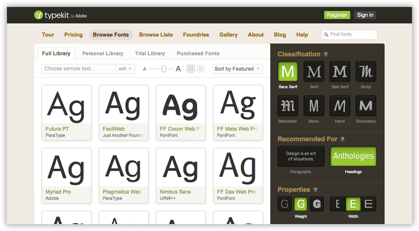Open About nav item
The height and width of the screenshot is (231, 419).
coord(256,35)
